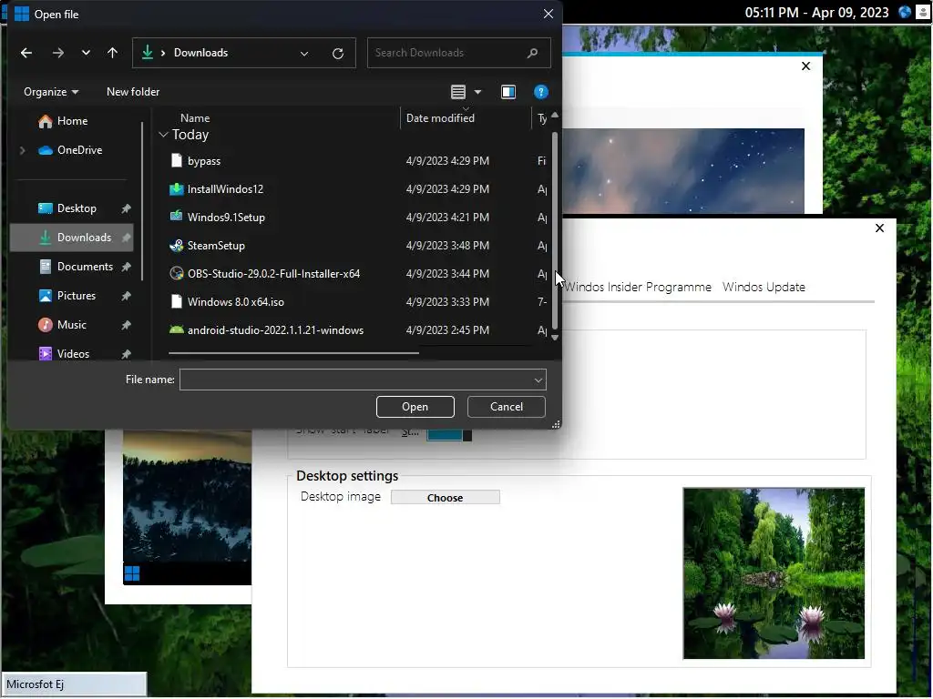
Task: Select OBS-Studio installer icon
Action: pyautogui.click(x=176, y=273)
